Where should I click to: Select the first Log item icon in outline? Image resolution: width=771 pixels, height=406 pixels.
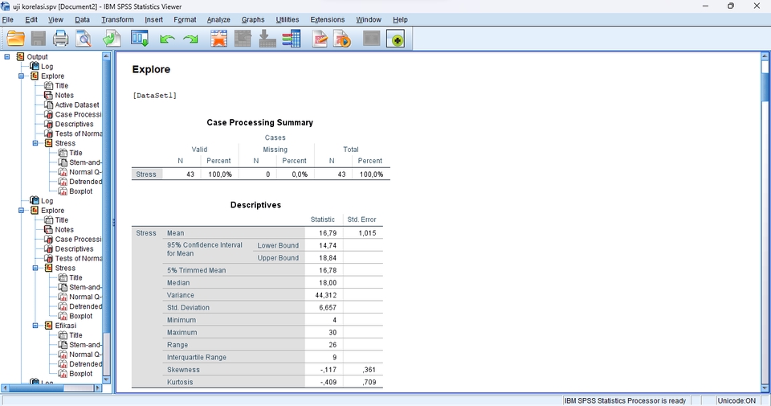[x=35, y=67]
